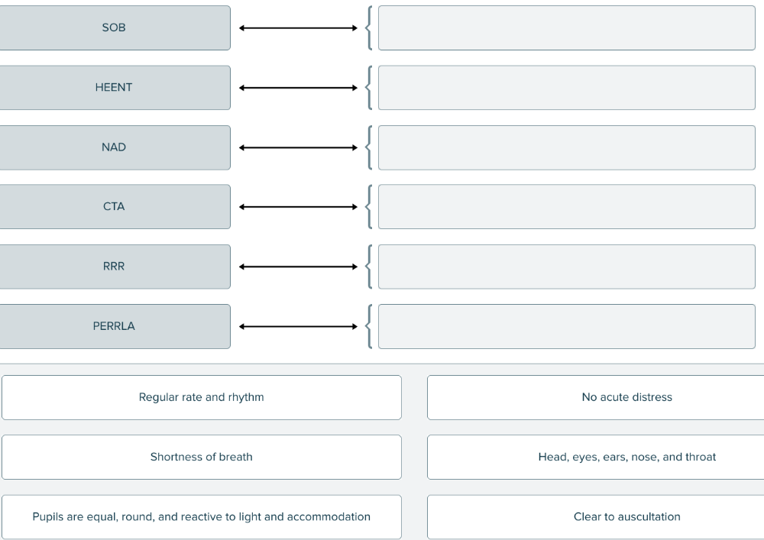Select the PERRLA term box

[114, 326]
